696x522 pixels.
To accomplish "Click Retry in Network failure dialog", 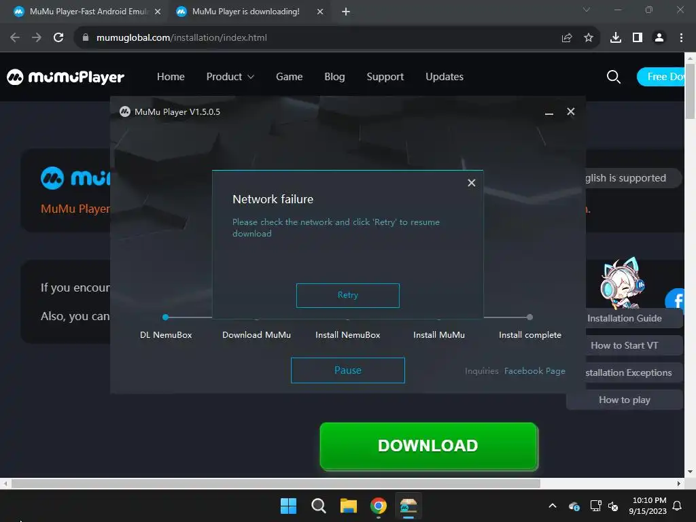I will coord(347,295).
